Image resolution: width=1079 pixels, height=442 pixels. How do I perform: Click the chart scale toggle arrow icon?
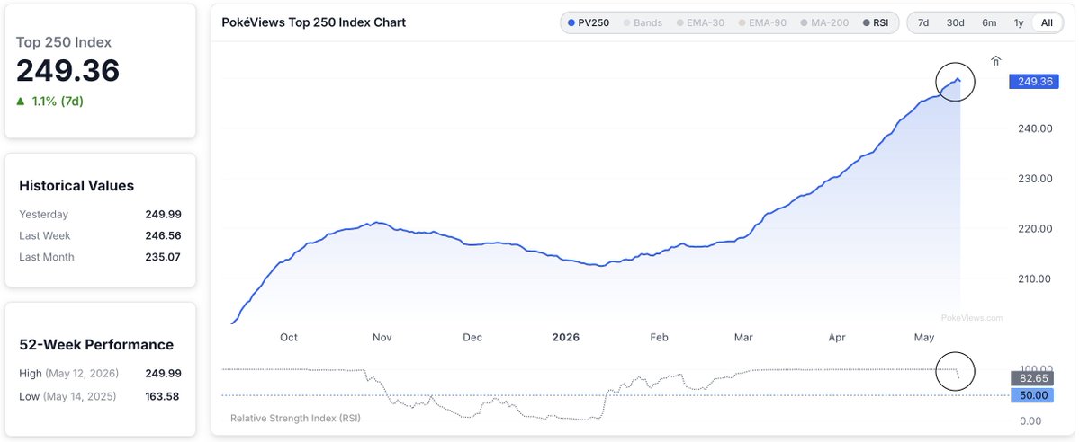[x=995, y=61]
